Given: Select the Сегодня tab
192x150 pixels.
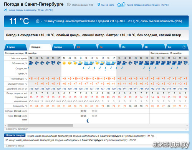Looking at the screenshot, I should tap(40, 47).
